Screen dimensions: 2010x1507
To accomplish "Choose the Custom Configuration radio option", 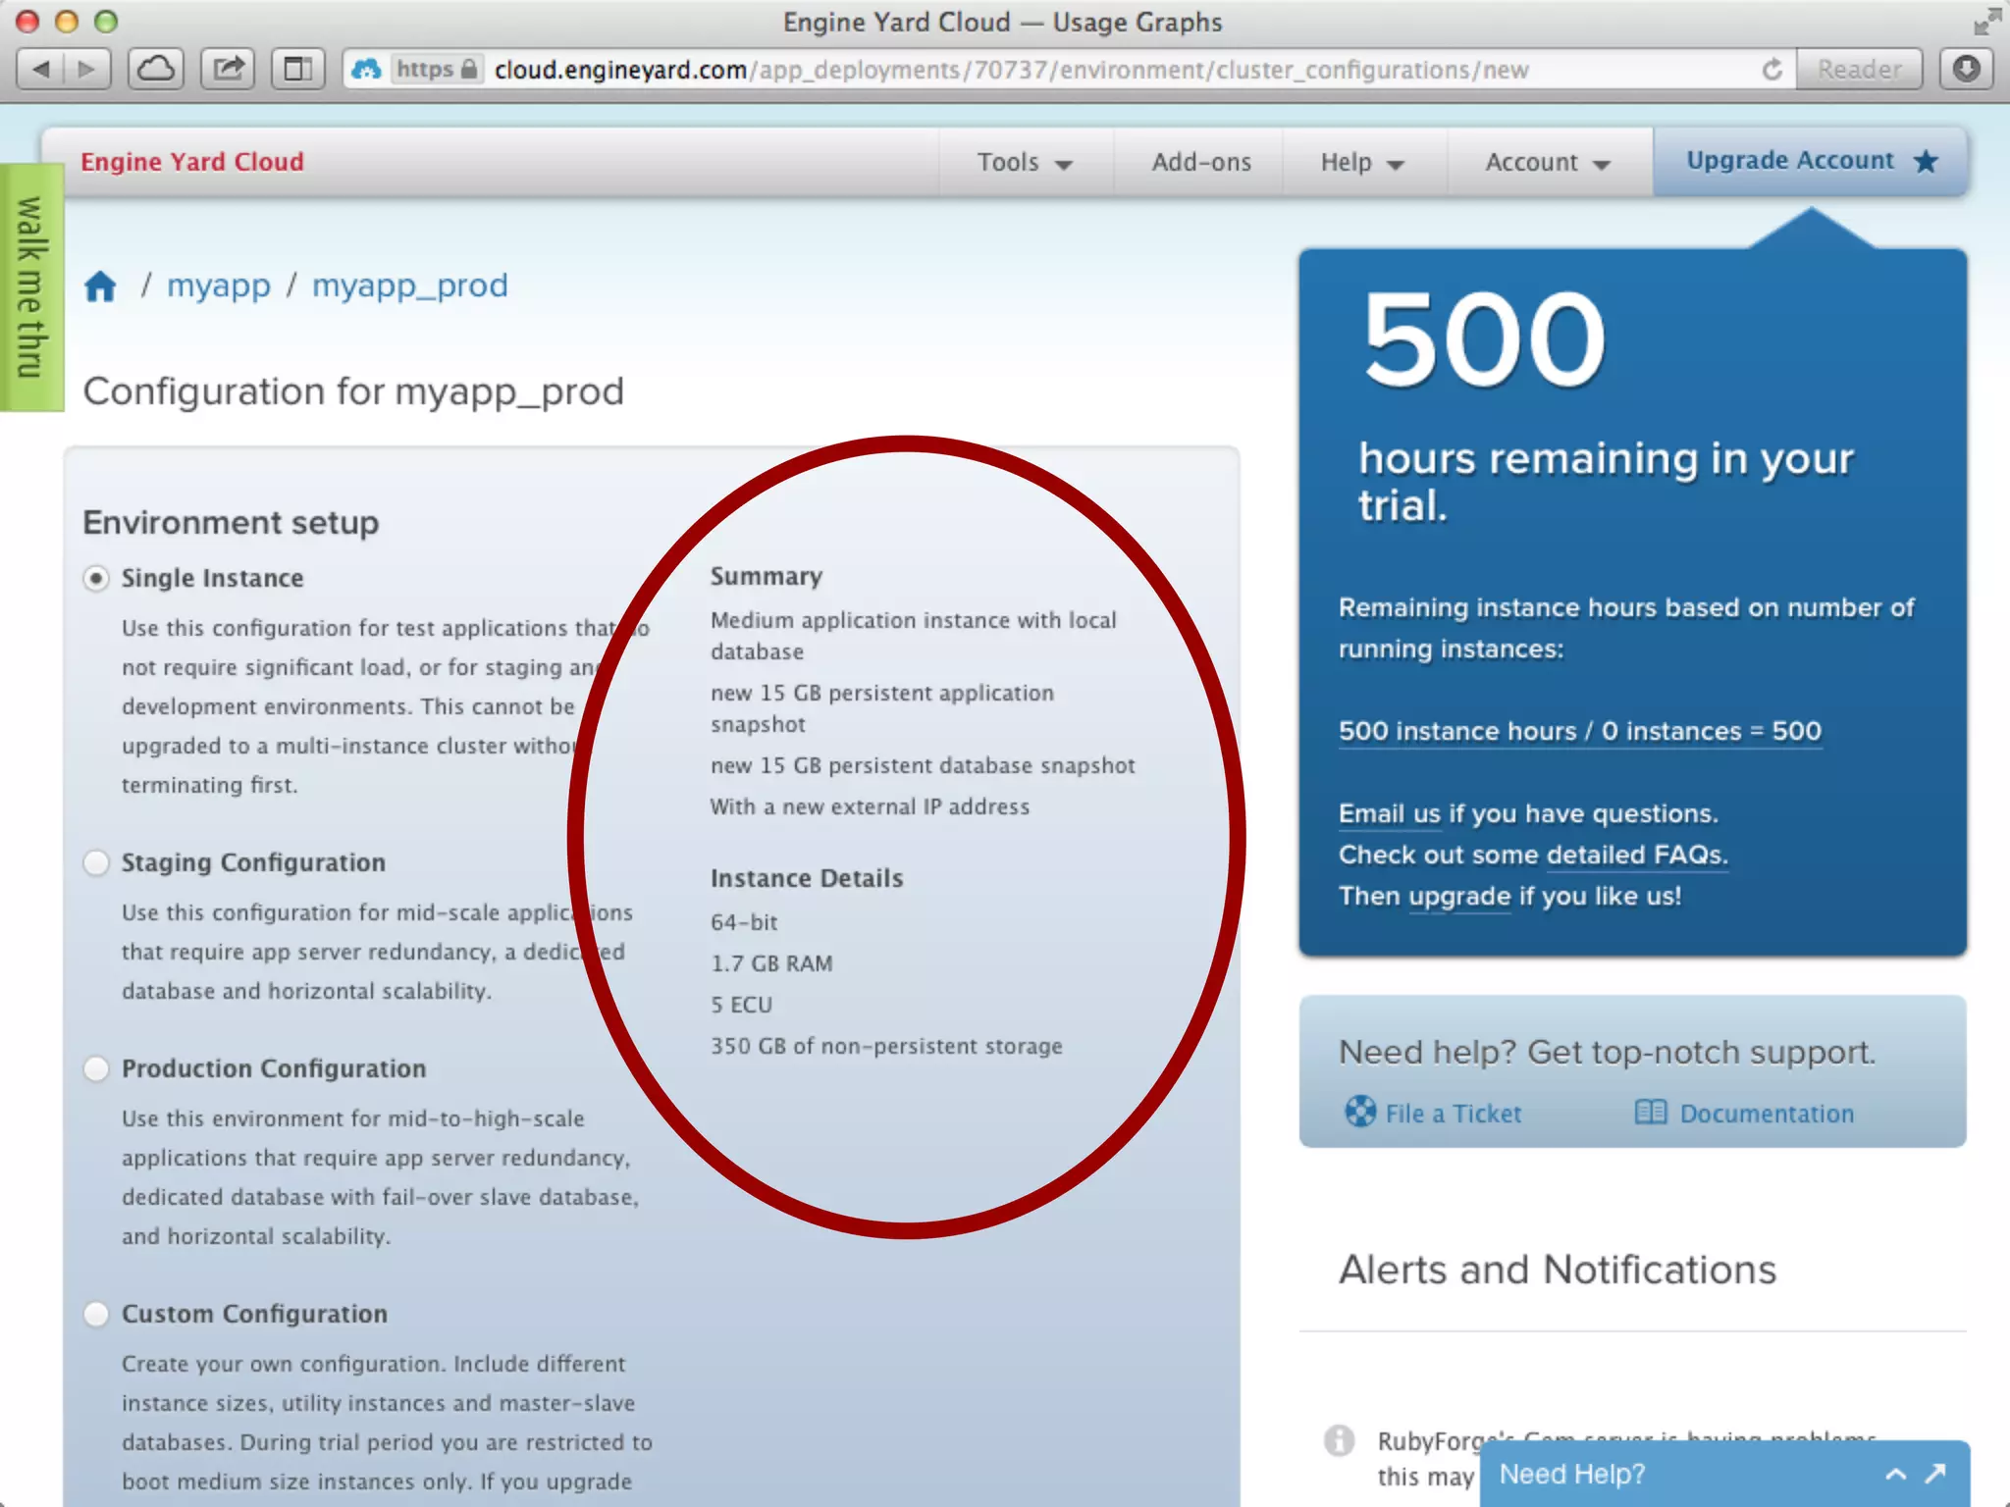I will 96,1314.
